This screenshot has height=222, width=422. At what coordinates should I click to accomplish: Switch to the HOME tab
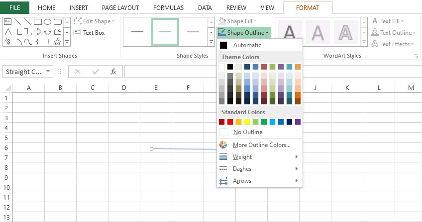point(47,8)
